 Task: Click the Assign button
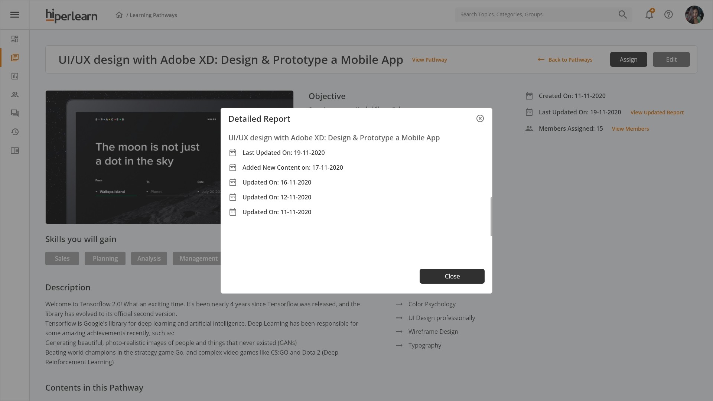click(x=628, y=59)
